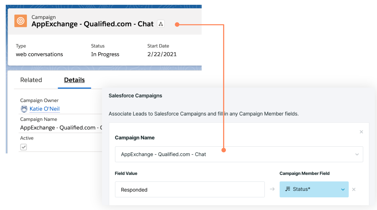377x210 pixels.
Task: Open the Katie O'Neil owner link
Action: pyautogui.click(x=44, y=109)
